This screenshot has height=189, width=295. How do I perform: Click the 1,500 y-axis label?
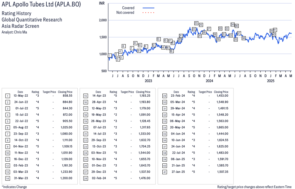point(103,37)
